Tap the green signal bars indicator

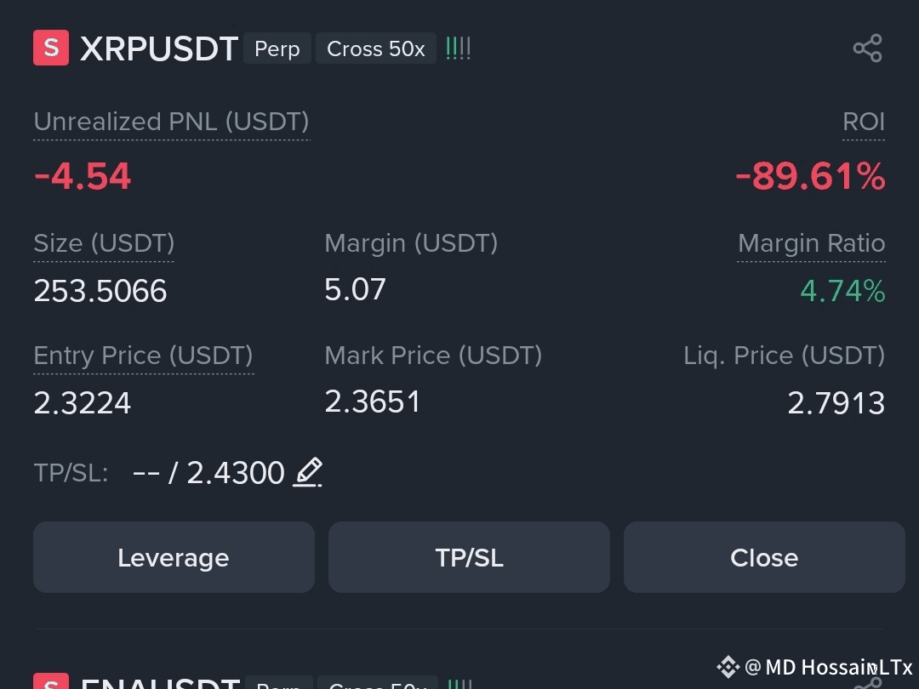pos(459,48)
